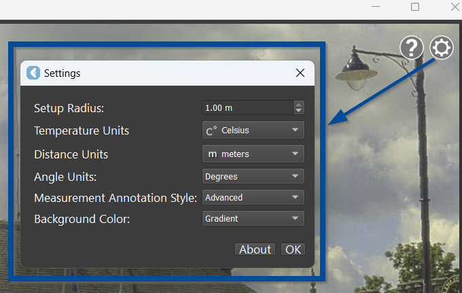
Task: Open the Distance Units meters dropdown
Action: 253,154
